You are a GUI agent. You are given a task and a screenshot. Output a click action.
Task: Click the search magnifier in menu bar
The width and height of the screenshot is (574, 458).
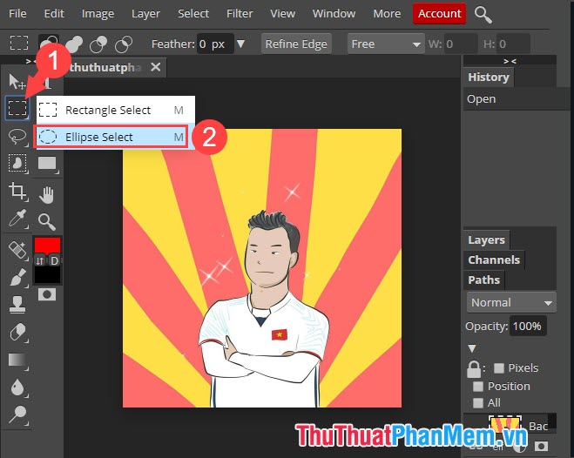click(x=483, y=14)
